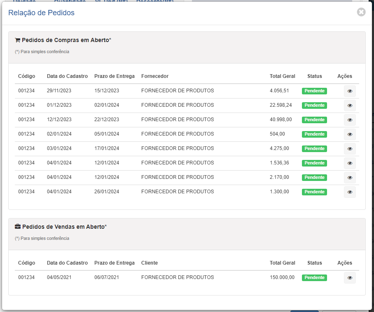The image size is (374, 312).
Task: Click Status header in purchases table
Action: pos(315,76)
